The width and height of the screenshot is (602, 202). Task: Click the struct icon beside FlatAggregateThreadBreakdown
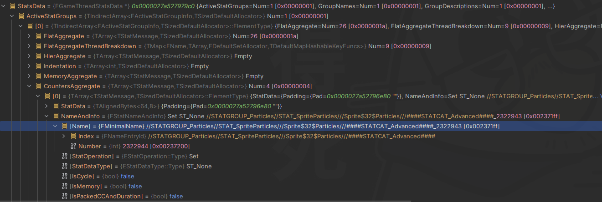[x=38, y=46]
